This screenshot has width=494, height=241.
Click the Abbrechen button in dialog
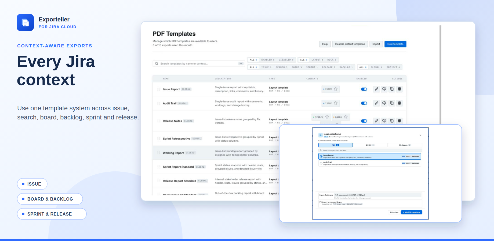pyautogui.click(x=394, y=212)
